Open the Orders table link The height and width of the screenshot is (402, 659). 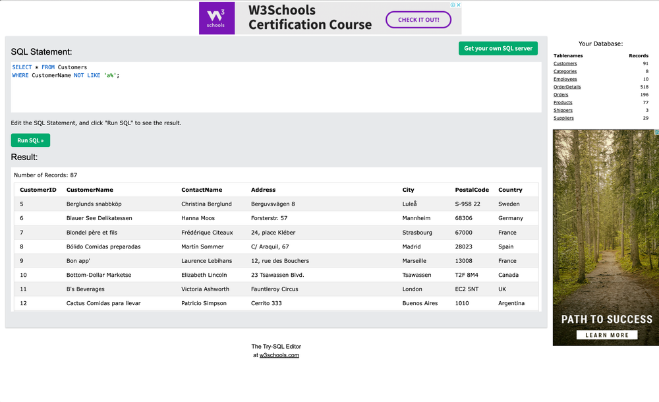coord(561,95)
